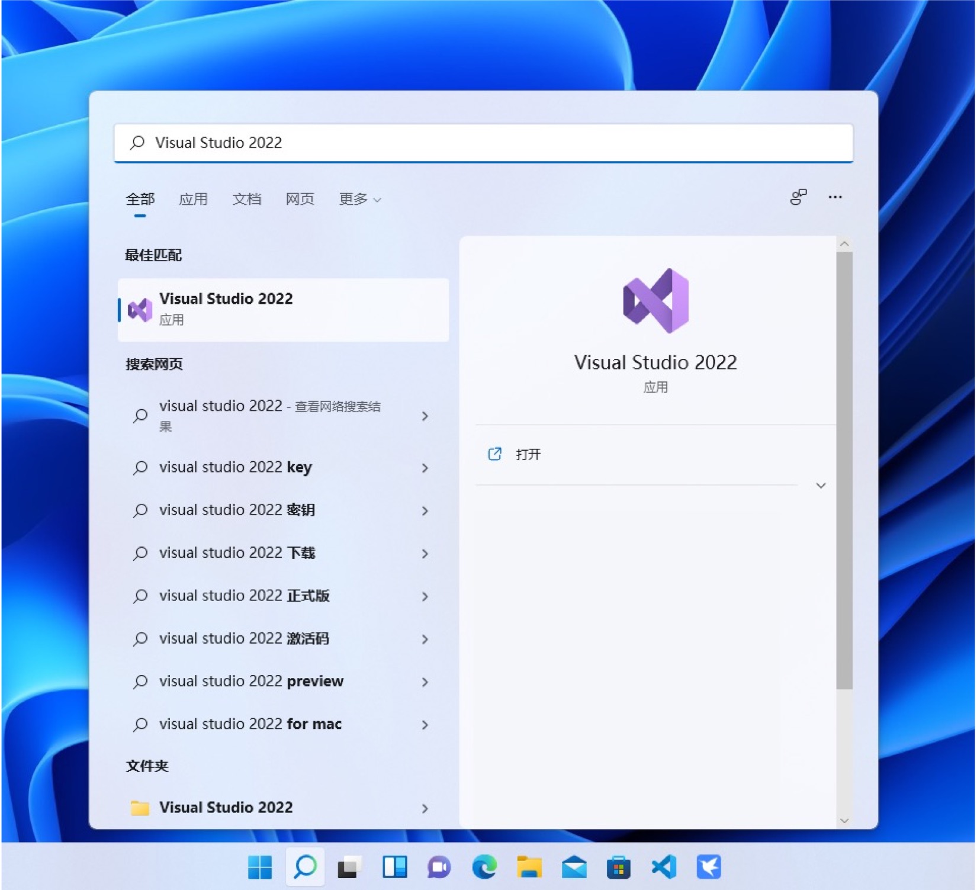The image size is (977, 890).
Task: Click the preview pane scrollbar thumb
Action: [844, 471]
